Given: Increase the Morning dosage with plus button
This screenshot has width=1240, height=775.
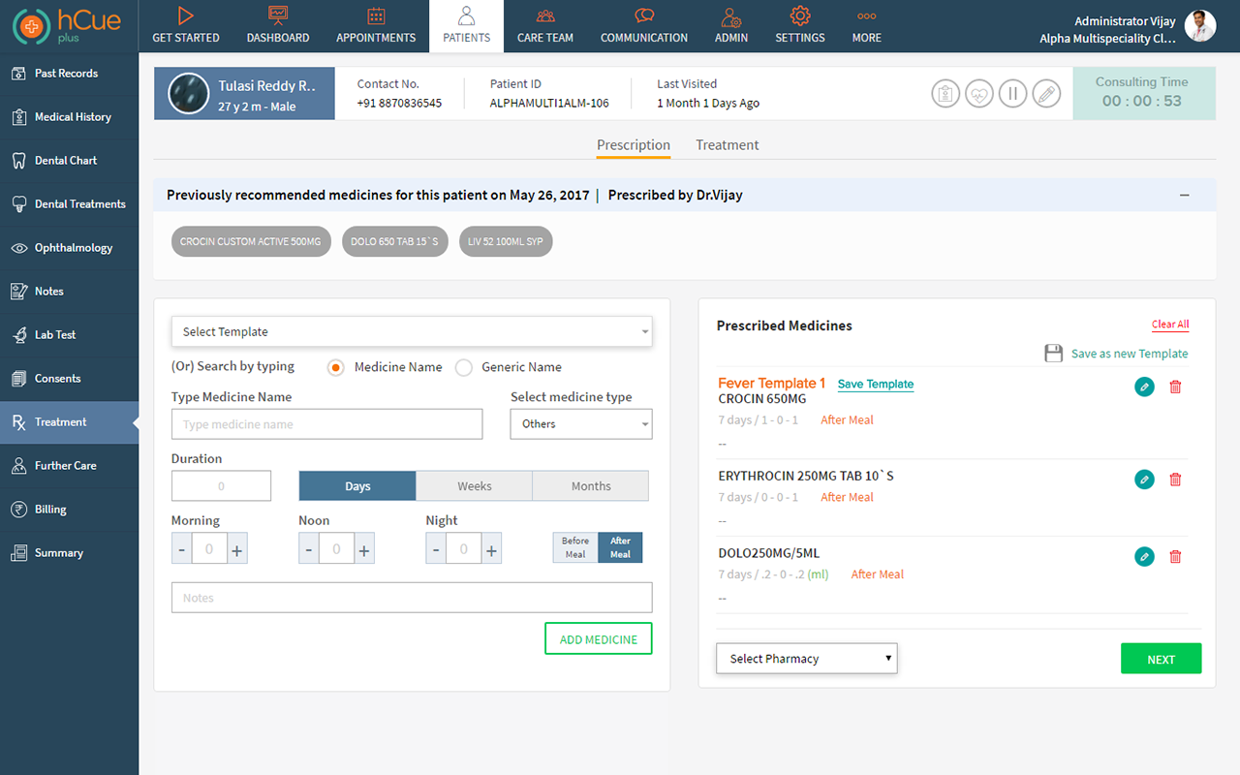Looking at the screenshot, I should click(x=238, y=550).
